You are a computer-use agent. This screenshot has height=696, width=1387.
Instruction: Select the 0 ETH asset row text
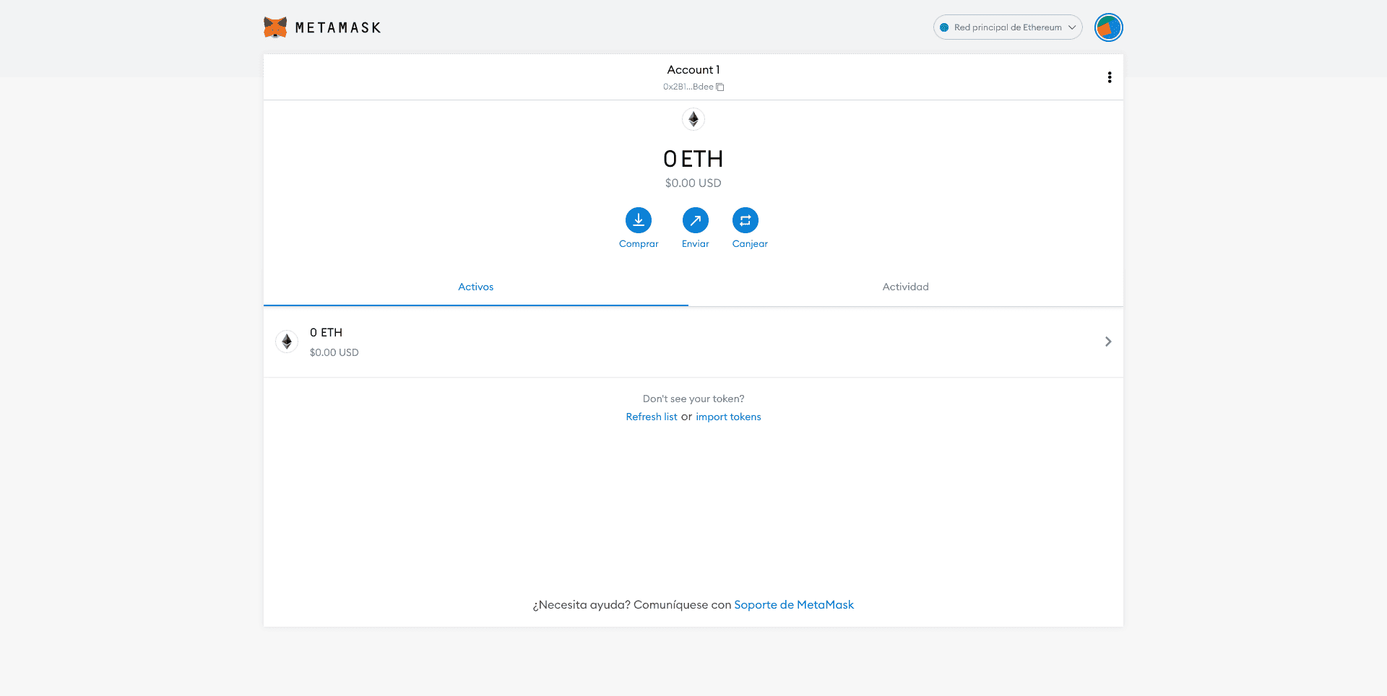click(326, 332)
